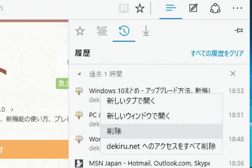This screenshot has width=252, height=168.
Task: Click the 18:51 timestamp
Action: pyautogui.click(x=236, y=115)
